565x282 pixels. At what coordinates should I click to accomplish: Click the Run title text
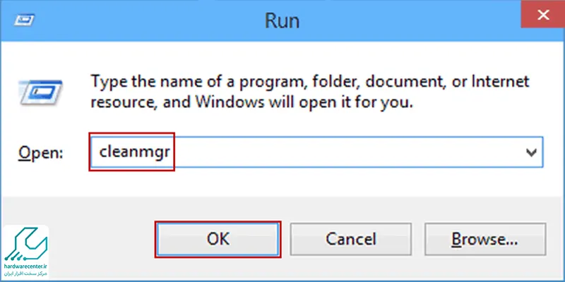pos(282,20)
